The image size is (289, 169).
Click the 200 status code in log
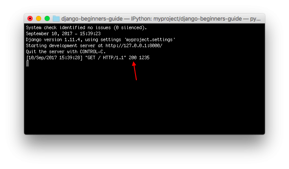tap(132, 57)
